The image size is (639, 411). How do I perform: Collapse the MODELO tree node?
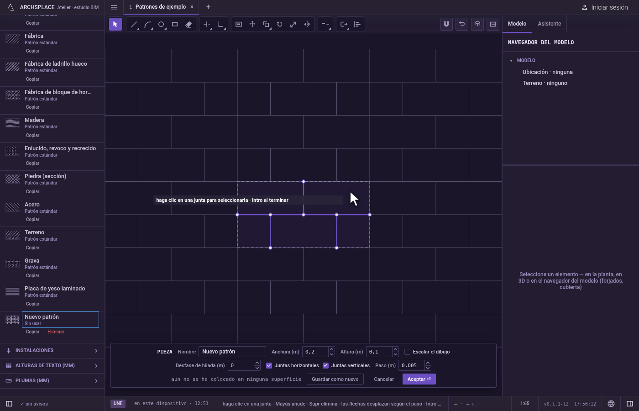[x=511, y=61]
